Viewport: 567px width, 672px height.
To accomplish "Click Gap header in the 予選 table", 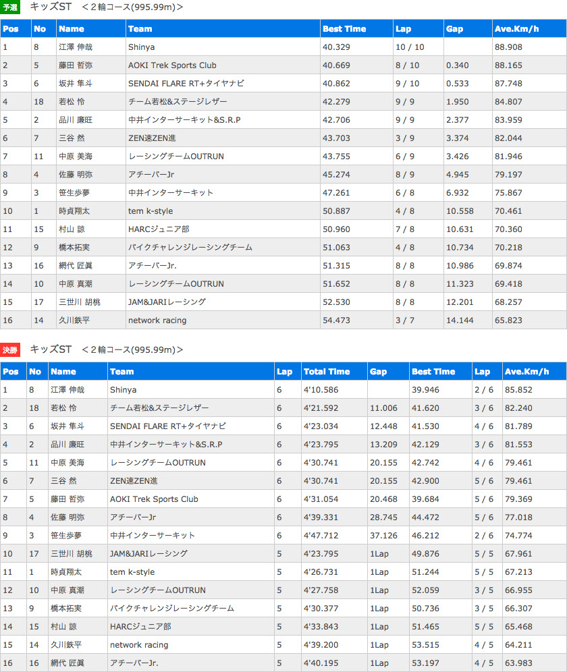I will click(x=454, y=29).
